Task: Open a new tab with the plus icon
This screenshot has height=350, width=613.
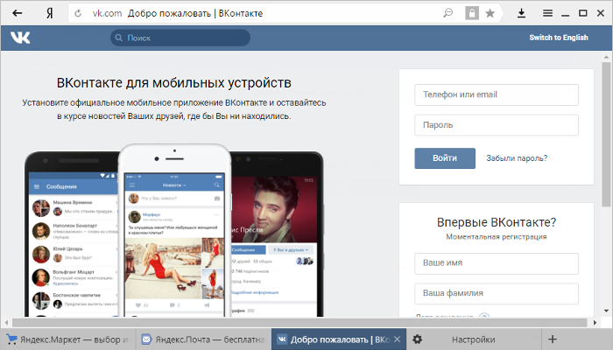Action: [x=553, y=339]
